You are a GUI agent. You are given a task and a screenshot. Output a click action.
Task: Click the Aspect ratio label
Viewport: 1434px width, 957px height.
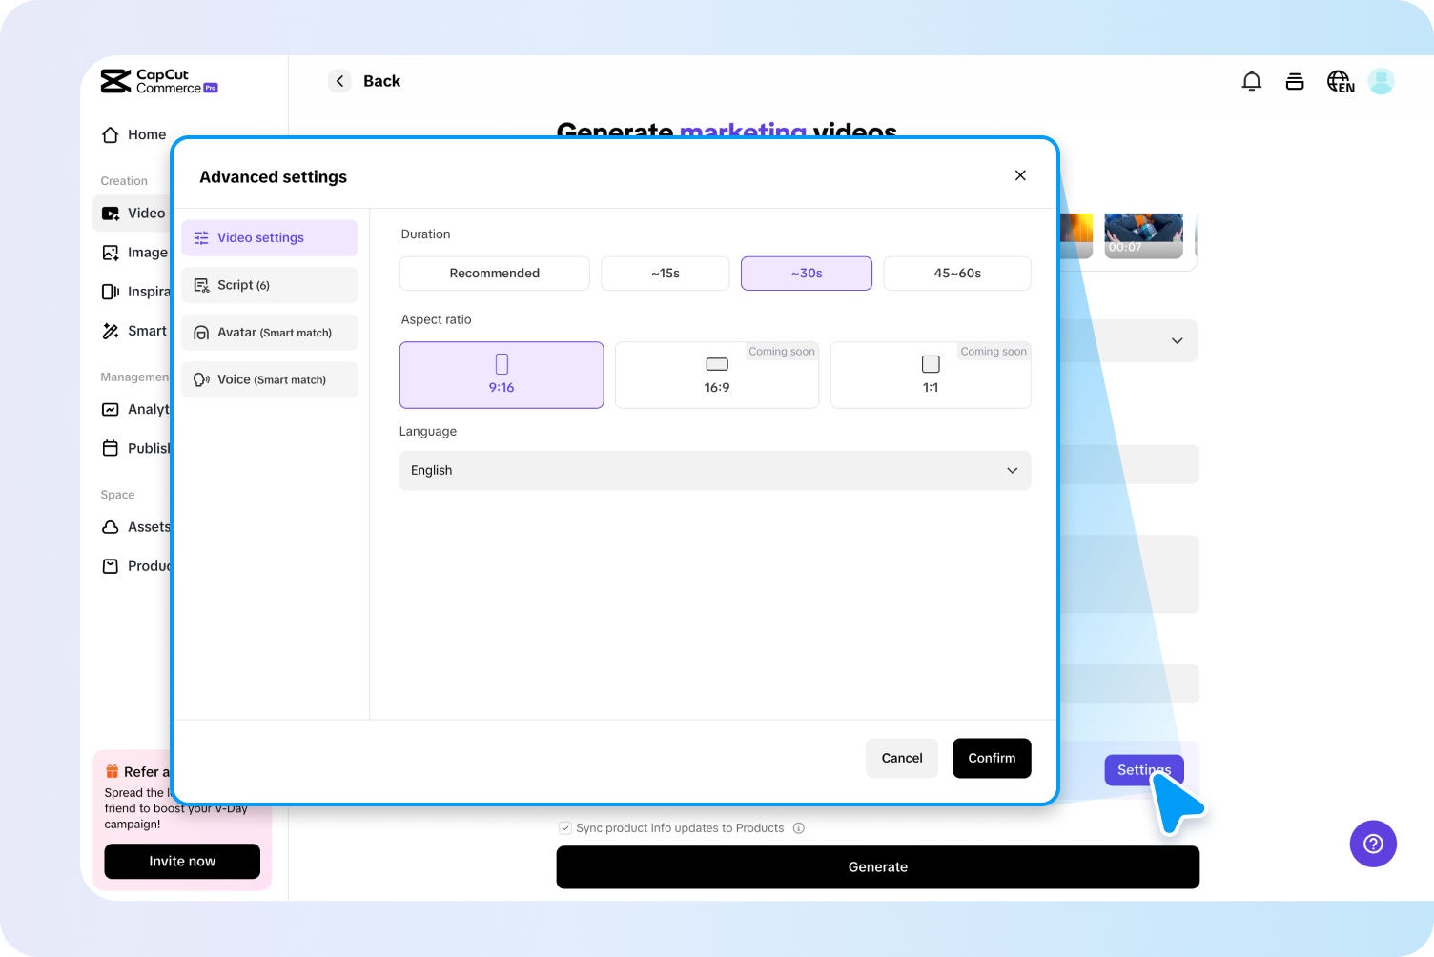[x=436, y=319]
